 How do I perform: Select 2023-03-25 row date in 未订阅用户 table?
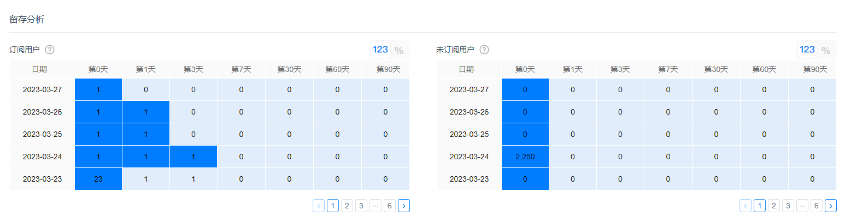coord(469,134)
